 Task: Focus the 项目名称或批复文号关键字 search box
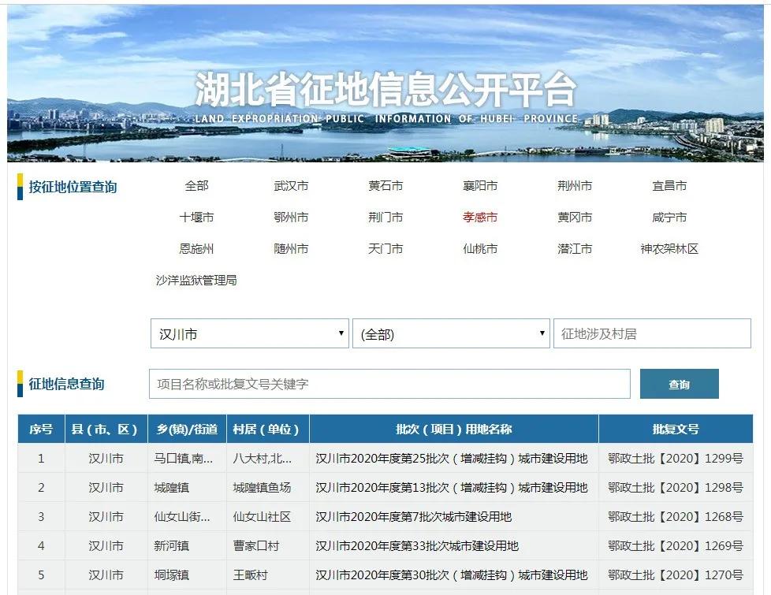point(389,384)
